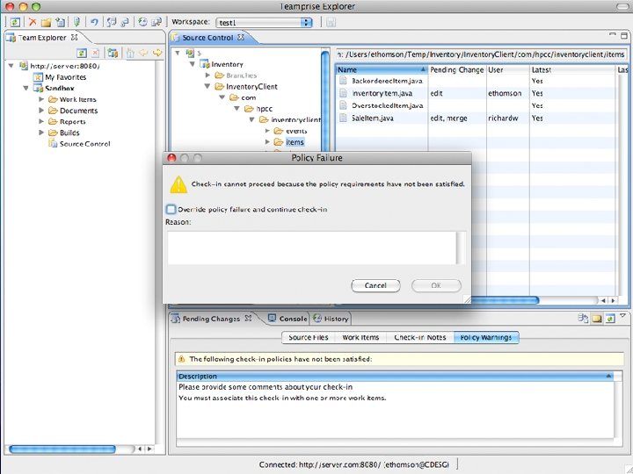Click the yellow folder toolbar icon
The image size is (633, 474).
tap(46, 22)
